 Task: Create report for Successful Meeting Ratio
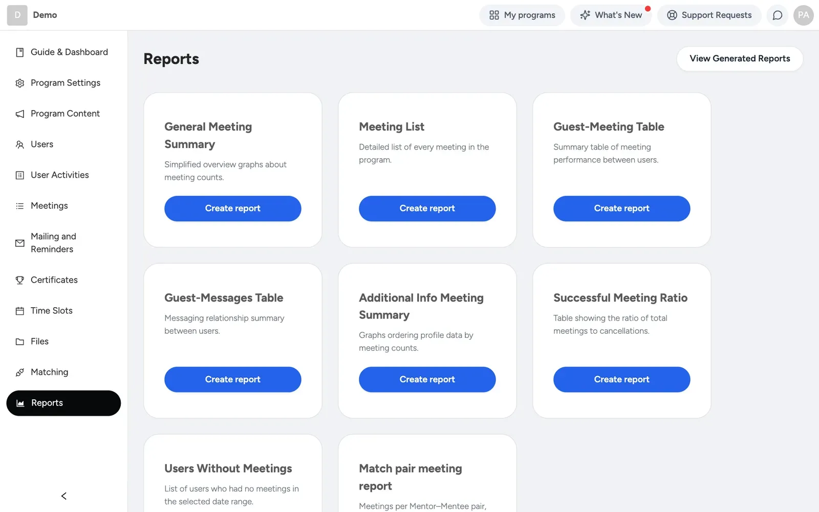(x=622, y=379)
